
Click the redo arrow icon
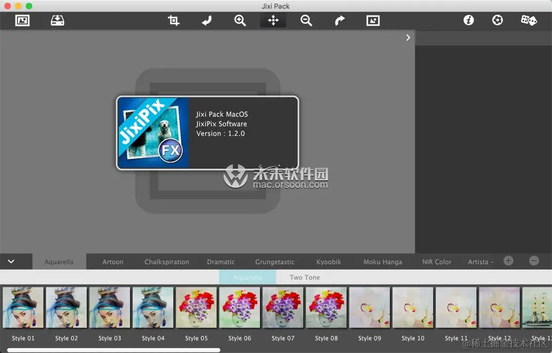(x=339, y=20)
